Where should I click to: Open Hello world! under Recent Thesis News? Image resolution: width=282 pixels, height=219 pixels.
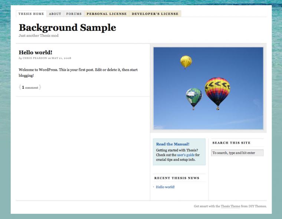pos(165,187)
